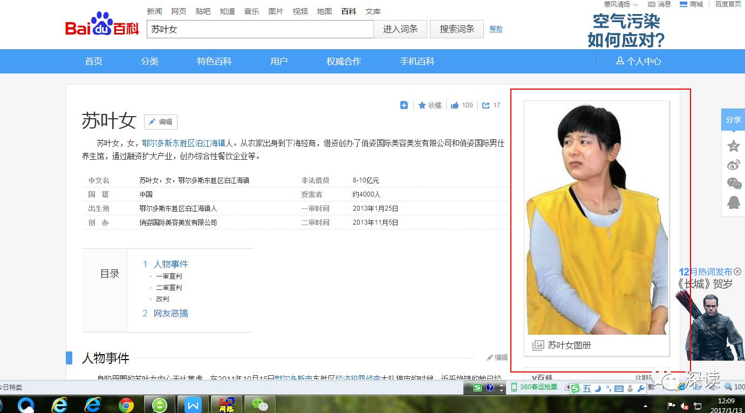This screenshot has height=413, width=745.
Task: Jump to 1 人物事件 in the 目录
Action: pos(165,264)
